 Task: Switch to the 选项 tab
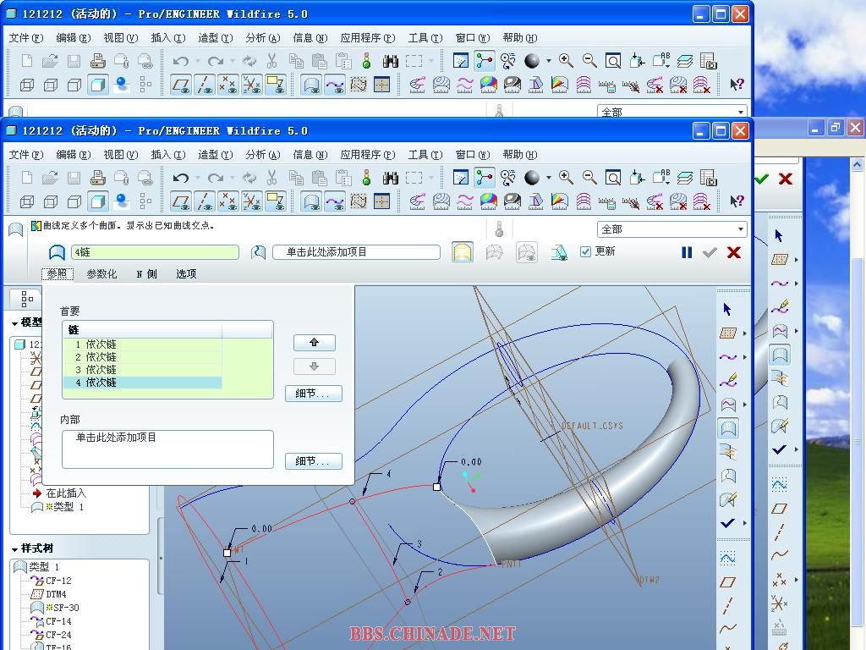[186, 273]
